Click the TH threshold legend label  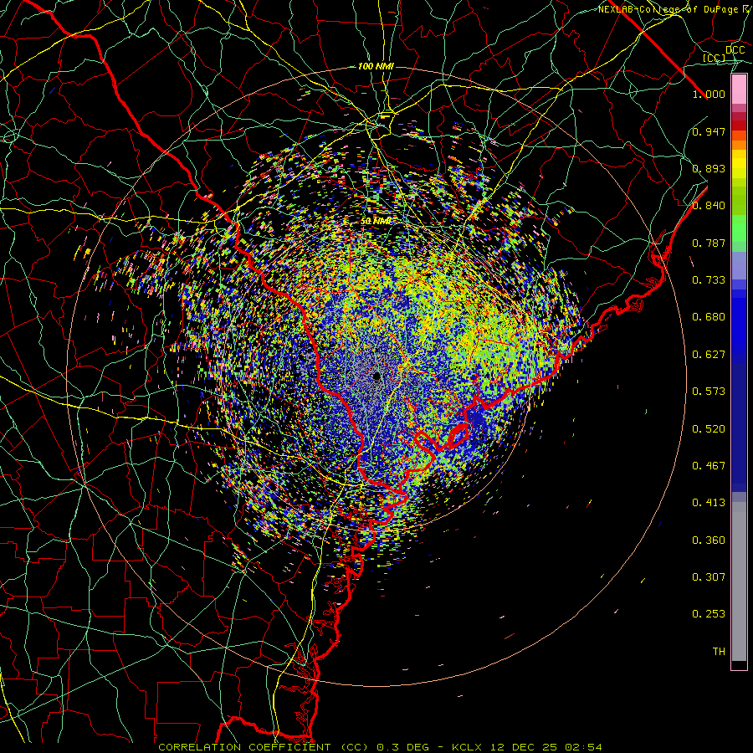click(x=719, y=652)
